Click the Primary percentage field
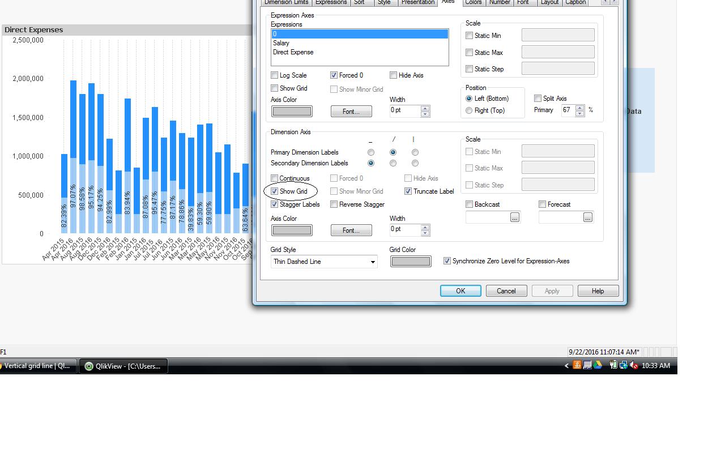The width and height of the screenshot is (725, 453). click(x=568, y=110)
